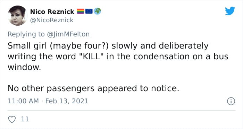Click the rainbow pride flag emoji
Image resolution: width=243 pixels, height=129 pixels.
pyautogui.click(x=81, y=11)
